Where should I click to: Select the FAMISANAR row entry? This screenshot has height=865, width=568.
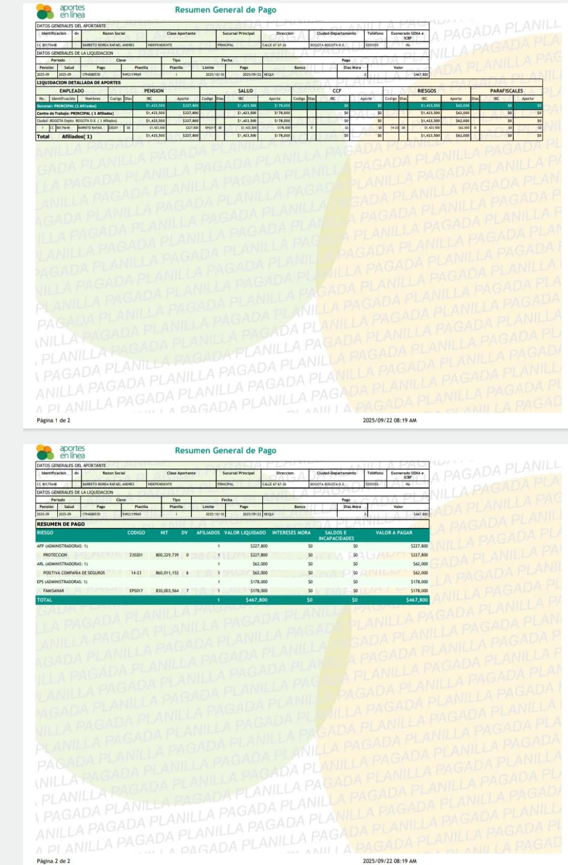54,591
